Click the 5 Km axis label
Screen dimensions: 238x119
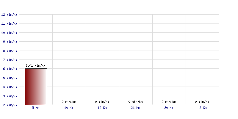(35, 108)
